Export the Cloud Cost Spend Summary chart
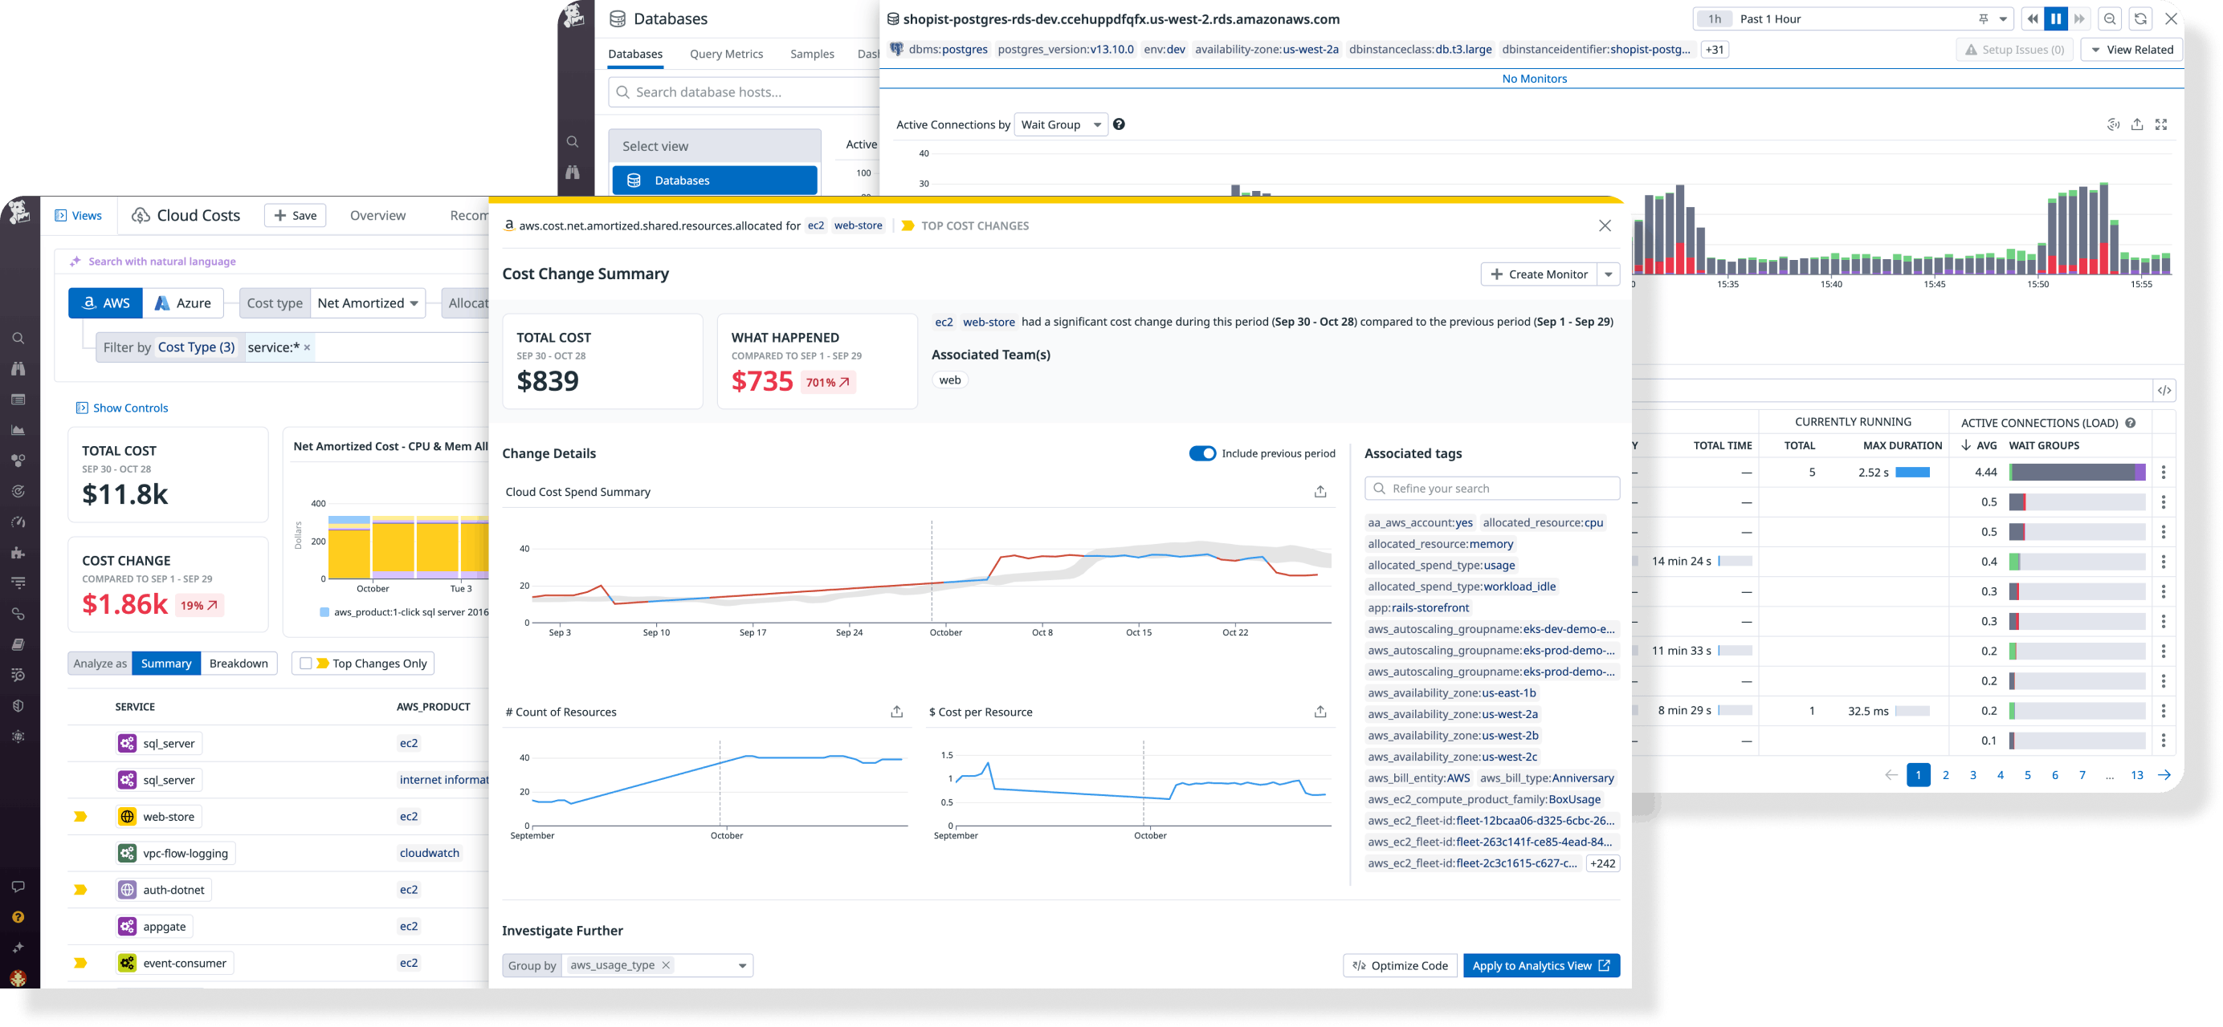This screenshot has height=1027, width=2223. (1320, 491)
